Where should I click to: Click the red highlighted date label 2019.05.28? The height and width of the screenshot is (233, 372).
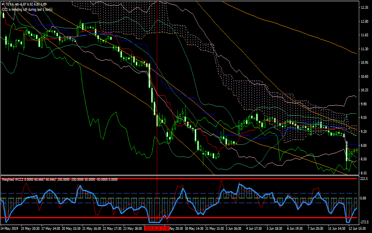click(157, 229)
